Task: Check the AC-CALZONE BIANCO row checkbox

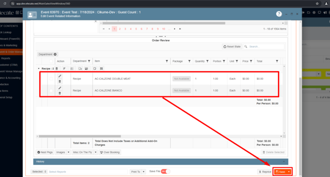Action: pos(51,91)
